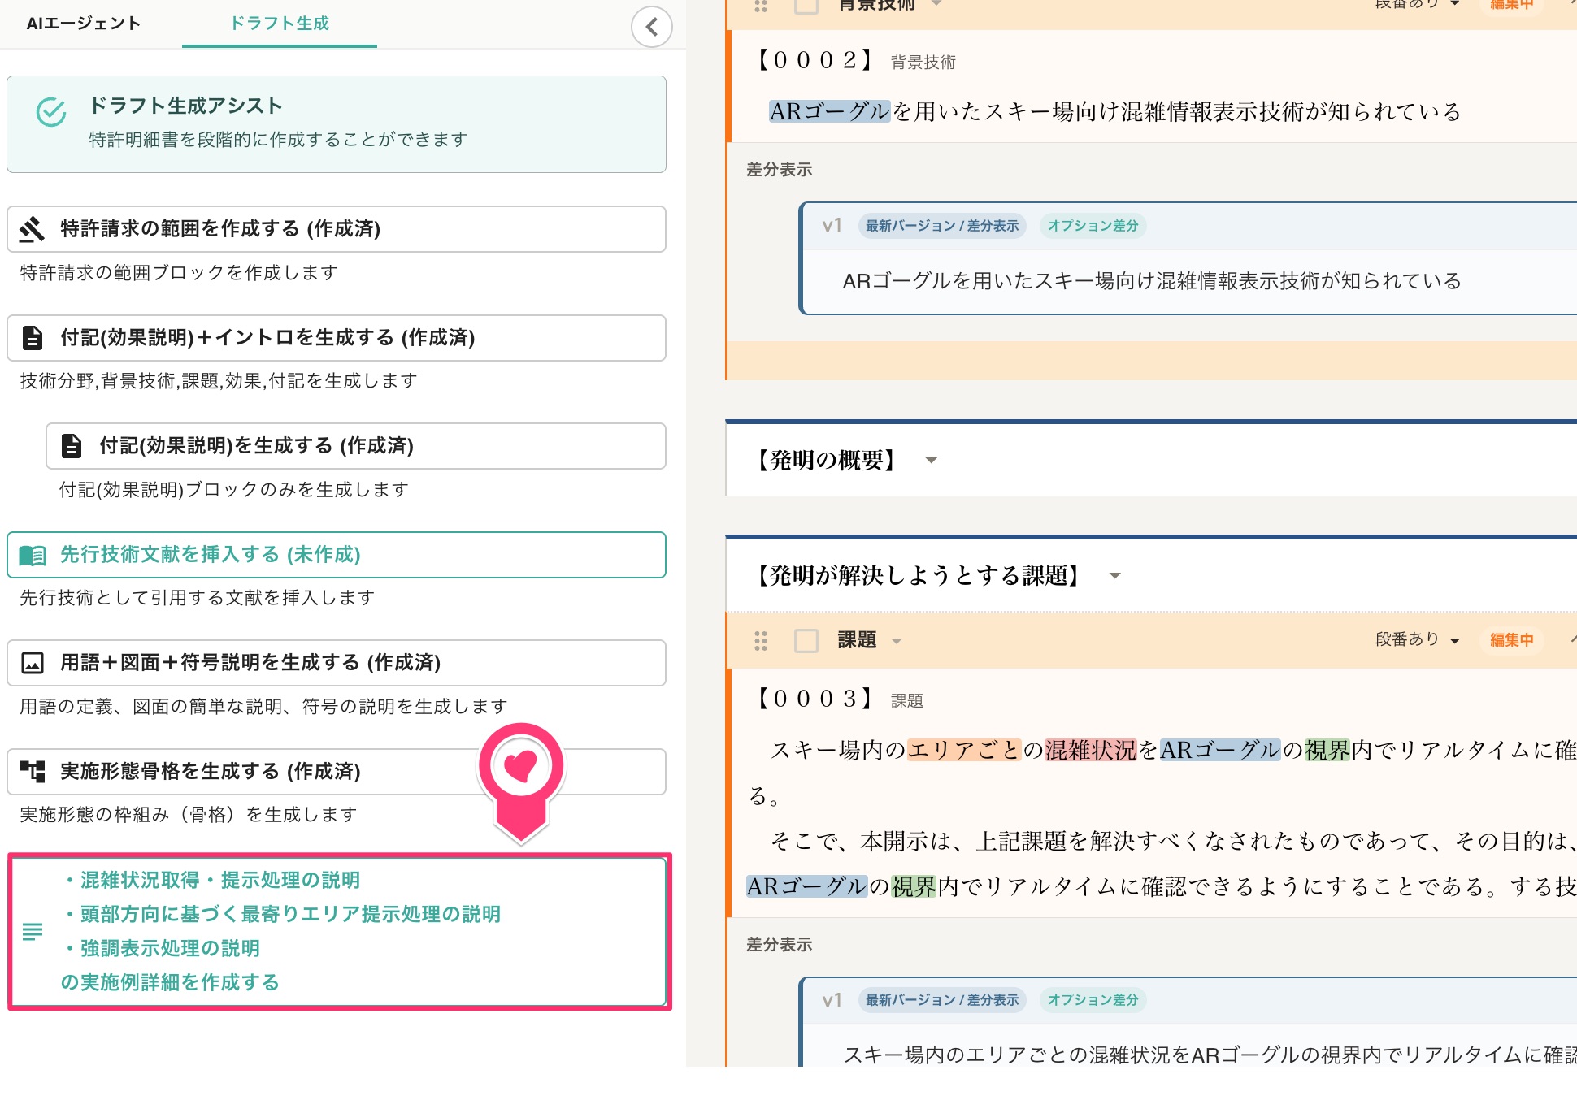1577x1100 pixels.
Task: Toggle the checkbox in the 背景技術 header
Action: pos(806,5)
